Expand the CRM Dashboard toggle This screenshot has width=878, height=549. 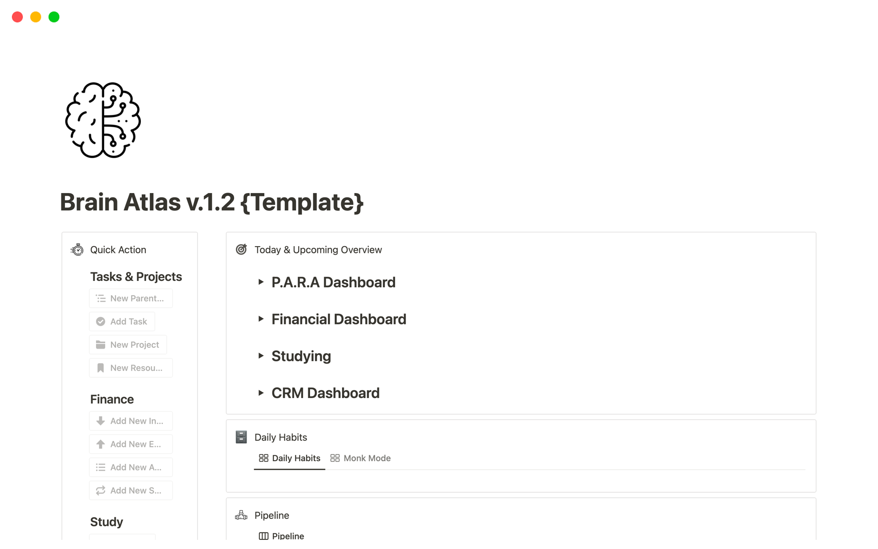click(261, 393)
